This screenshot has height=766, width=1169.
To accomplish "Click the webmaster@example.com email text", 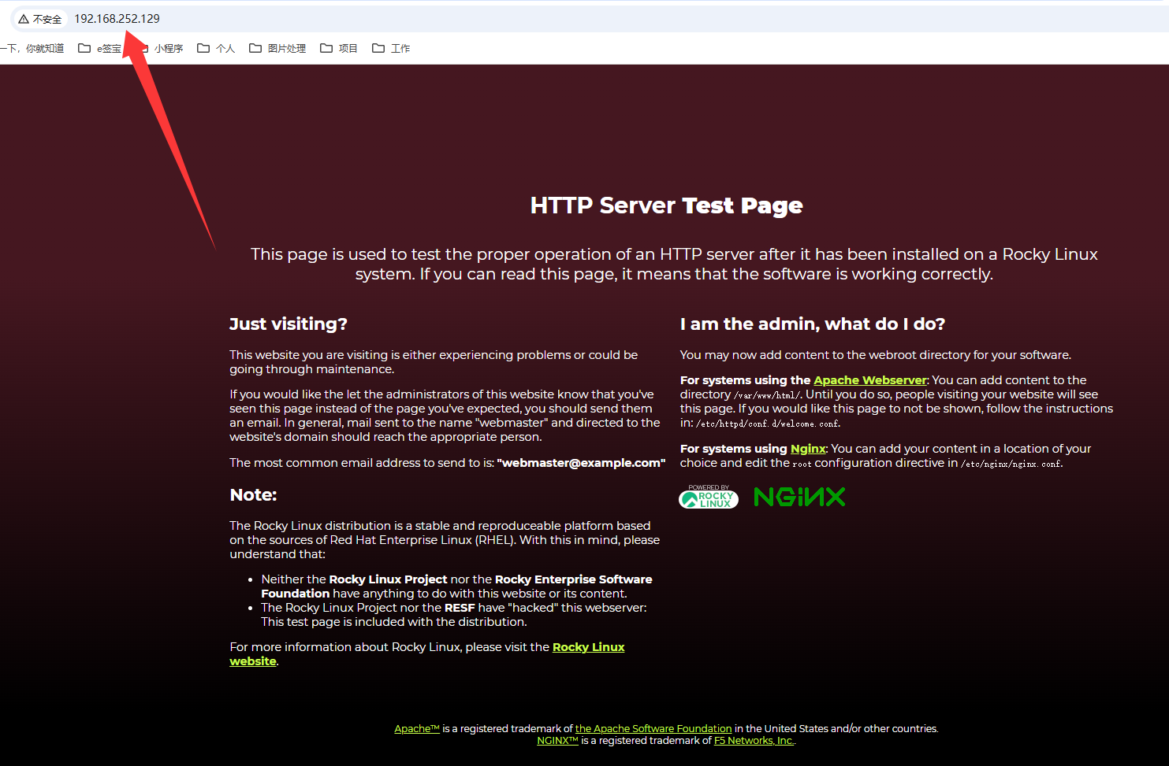I will click(581, 463).
